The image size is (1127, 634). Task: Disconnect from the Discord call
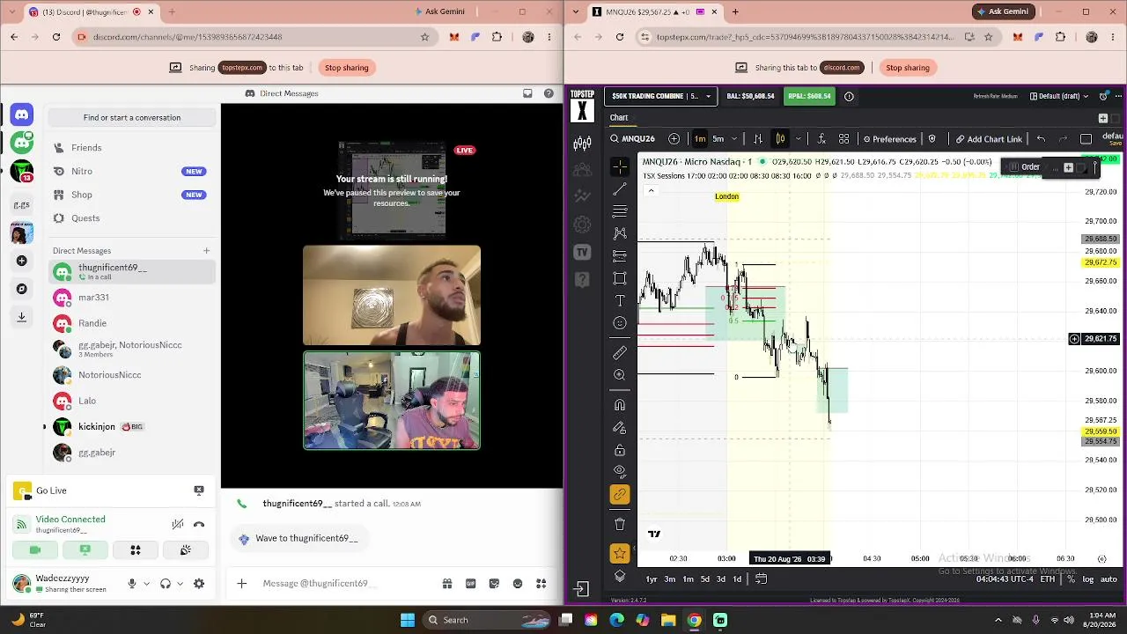[199, 525]
